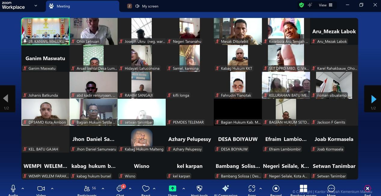Toggle the microphone Audio button
The image size is (381, 196).
click(x=13, y=189)
